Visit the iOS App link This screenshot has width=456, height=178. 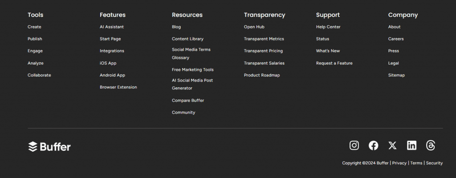pyautogui.click(x=108, y=63)
